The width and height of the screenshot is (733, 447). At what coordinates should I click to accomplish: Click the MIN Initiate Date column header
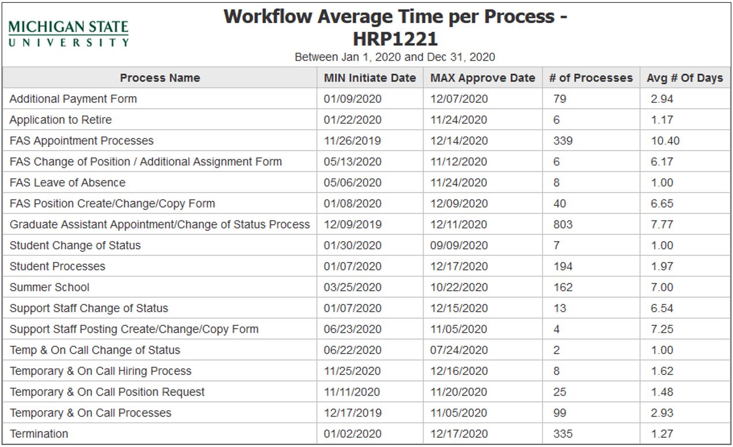(x=369, y=78)
